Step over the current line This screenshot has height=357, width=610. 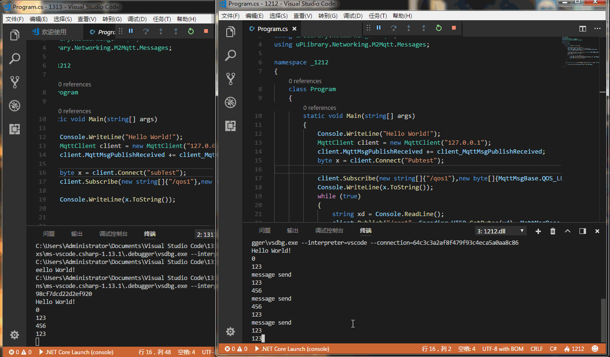pyautogui.click(x=394, y=28)
